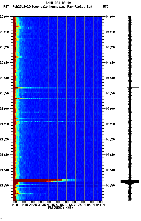Click the 20:40 PST time label
Screen dimensions: 141x221
tap(4, 78)
